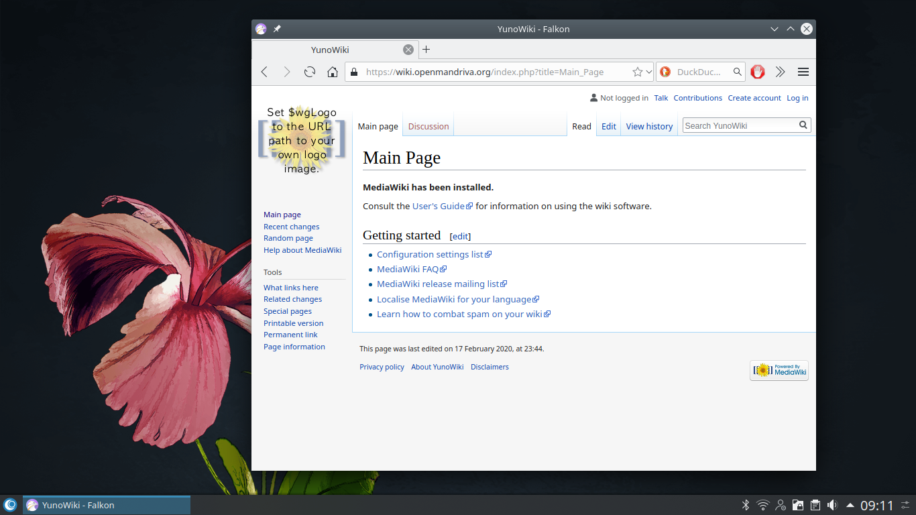The height and width of the screenshot is (515, 916).
Task: Click the YunoWiki - Falkon taskbar entry
Action: click(x=107, y=505)
